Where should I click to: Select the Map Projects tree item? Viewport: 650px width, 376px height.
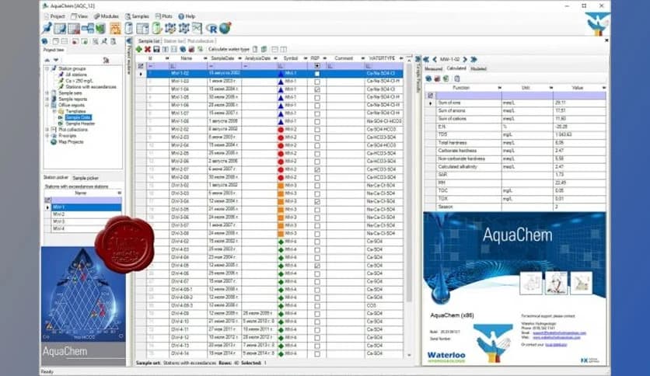click(71, 141)
